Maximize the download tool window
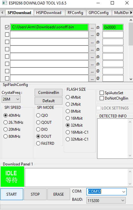 112,3
